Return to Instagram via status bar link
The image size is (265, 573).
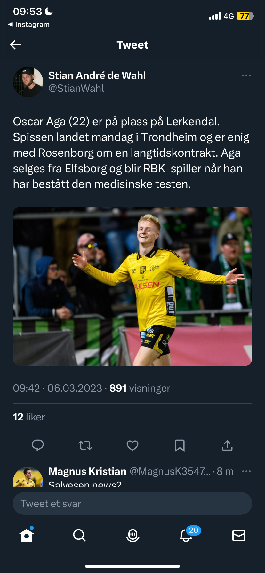(29, 25)
